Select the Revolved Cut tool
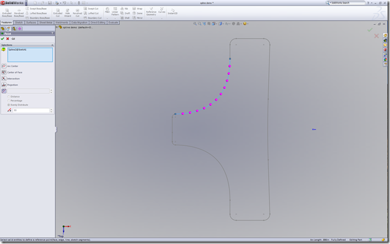Image resolution: width=390 pixels, height=244 pixels. click(78, 13)
